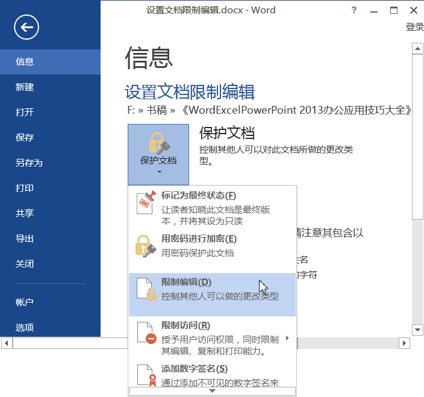Click the description 让读者知晓此文档是最终版本

pyautogui.click(x=216, y=215)
